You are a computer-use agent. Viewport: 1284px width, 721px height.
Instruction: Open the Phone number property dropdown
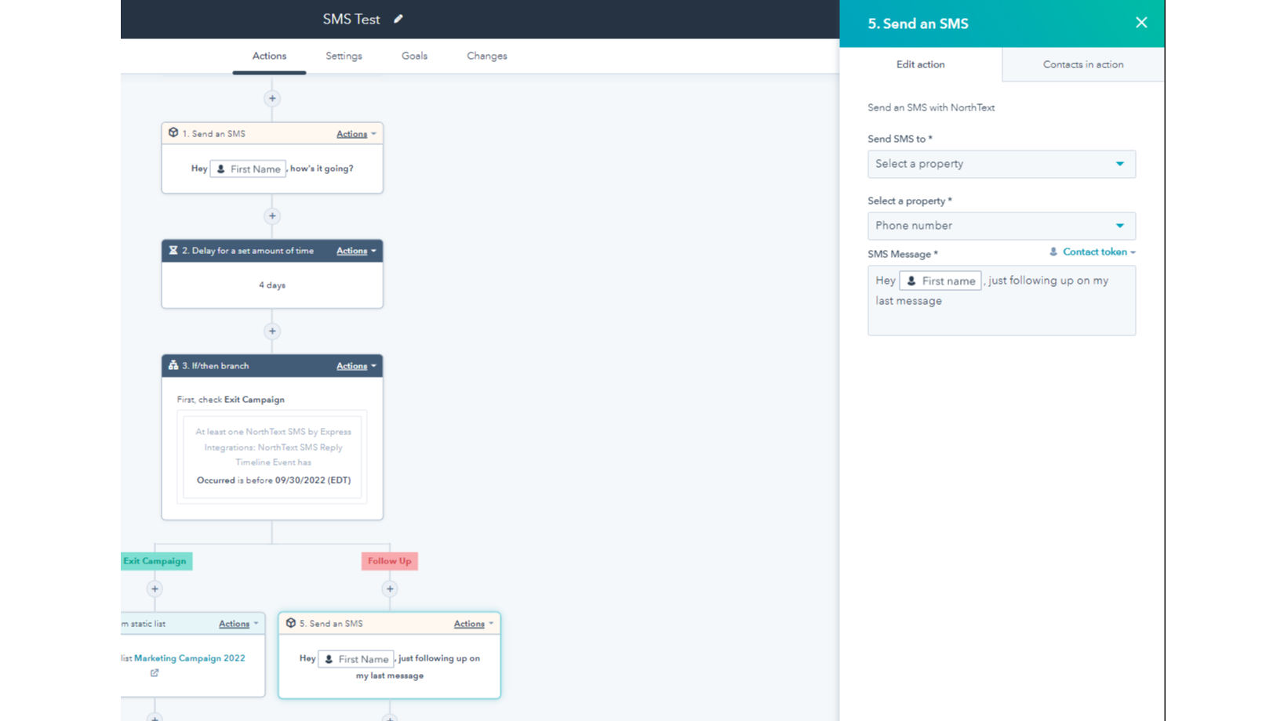tap(1002, 226)
